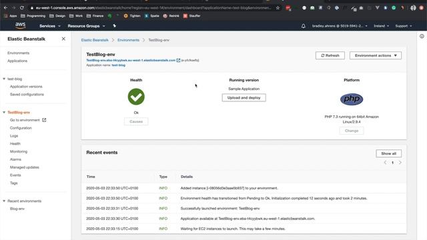Click Show all events button

coord(388,153)
